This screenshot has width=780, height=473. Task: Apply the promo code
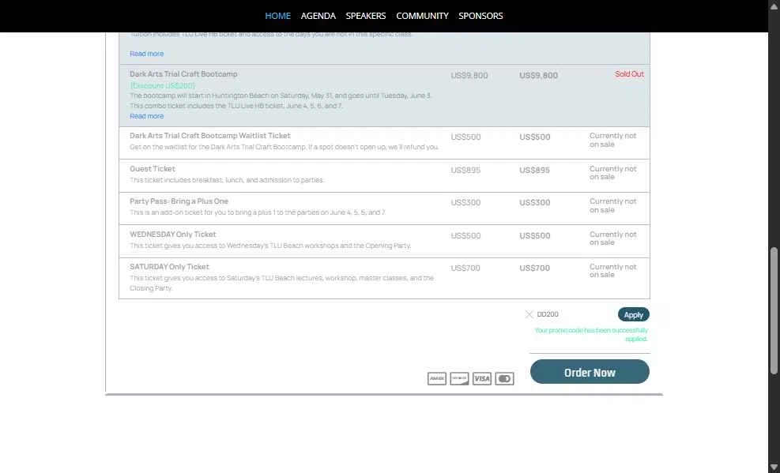pyautogui.click(x=633, y=314)
